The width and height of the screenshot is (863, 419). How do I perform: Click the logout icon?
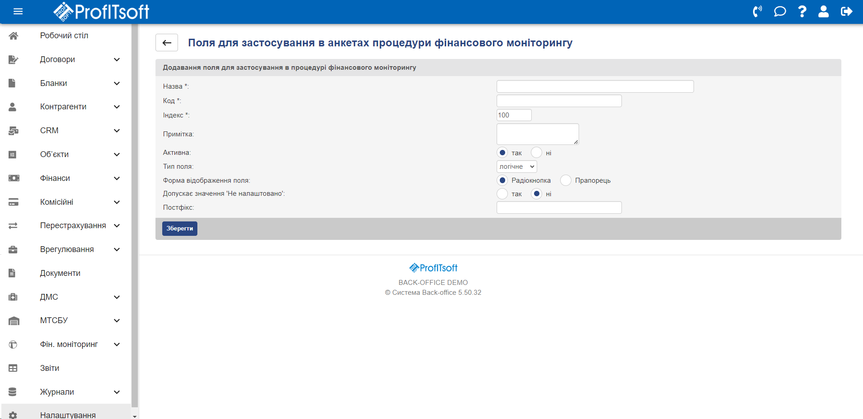pyautogui.click(x=846, y=11)
